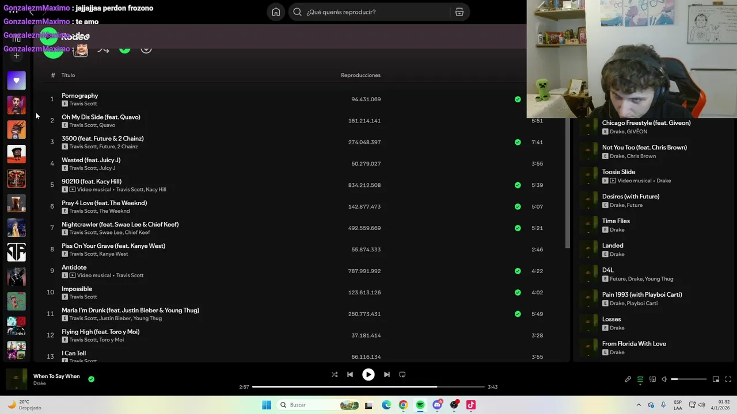Toggle saved checkmark for now playing song
The height and width of the screenshot is (414, 737).
(x=91, y=379)
